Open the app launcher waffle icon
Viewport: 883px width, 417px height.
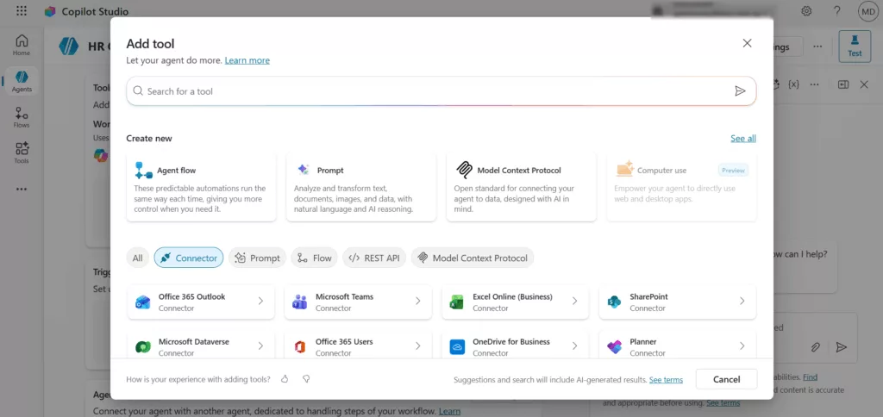(x=22, y=11)
